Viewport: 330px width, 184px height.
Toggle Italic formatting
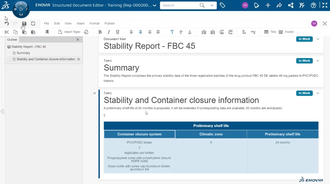109,32
